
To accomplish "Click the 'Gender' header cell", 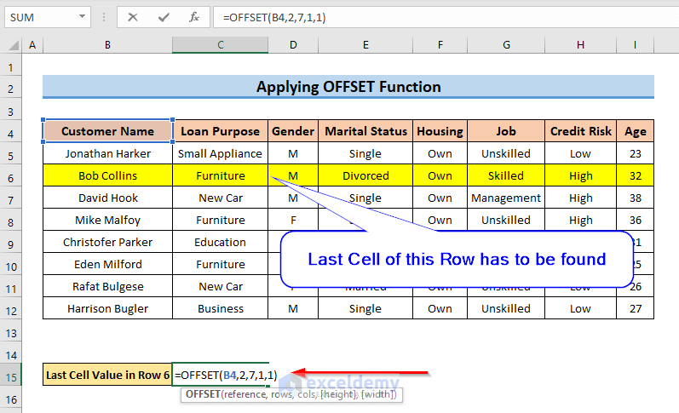I will pyautogui.click(x=293, y=131).
